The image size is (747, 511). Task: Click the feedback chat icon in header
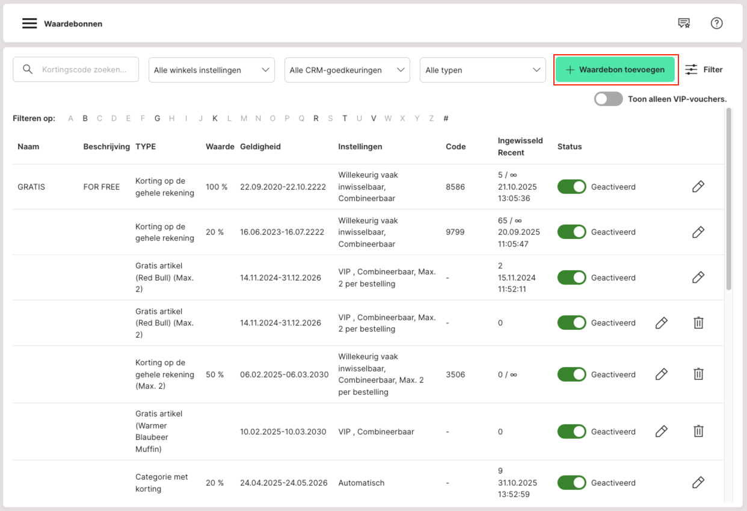pos(684,23)
